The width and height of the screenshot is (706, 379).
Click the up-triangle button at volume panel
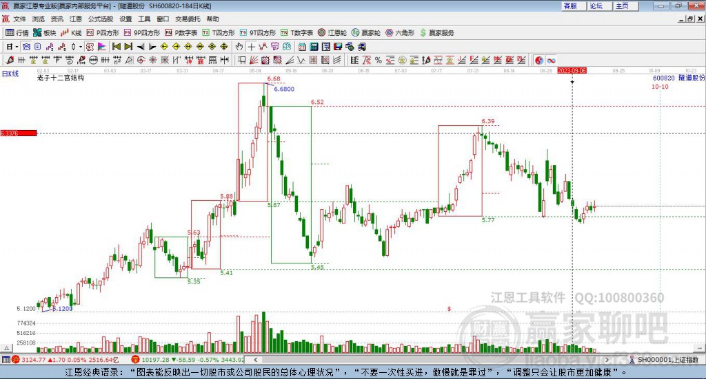pos(7,349)
